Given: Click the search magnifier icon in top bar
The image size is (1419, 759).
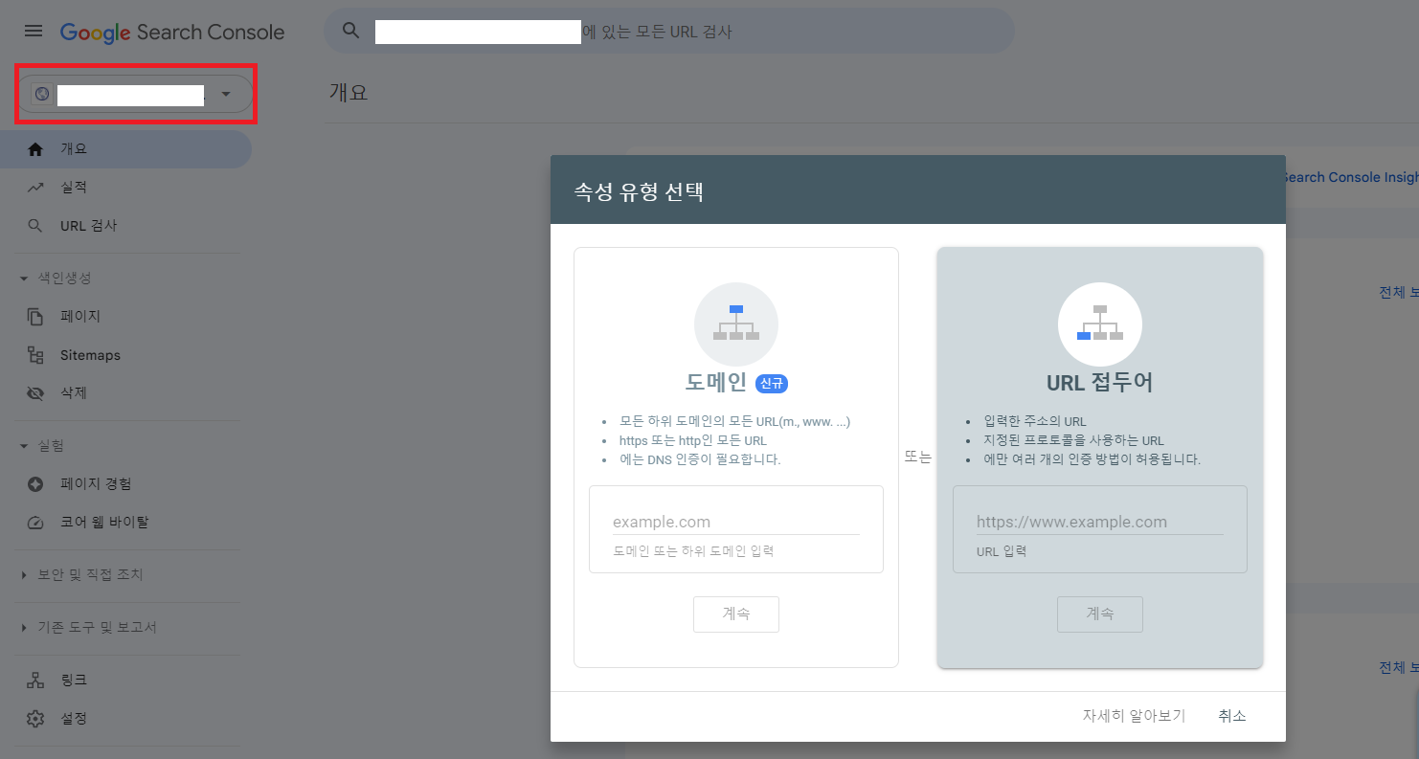Looking at the screenshot, I should pyautogui.click(x=351, y=31).
